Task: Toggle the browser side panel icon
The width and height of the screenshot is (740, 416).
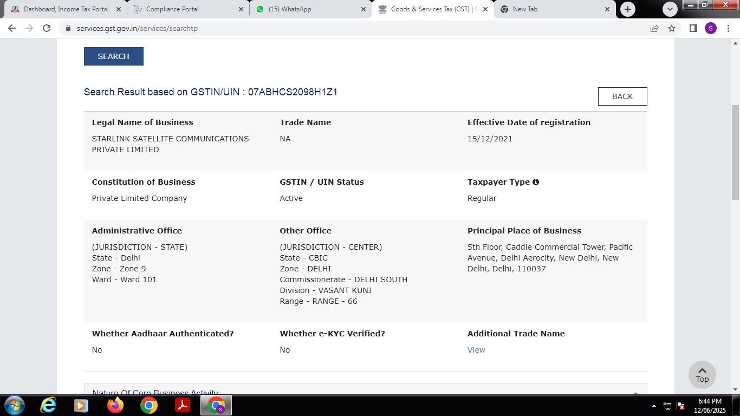Action: click(693, 28)
